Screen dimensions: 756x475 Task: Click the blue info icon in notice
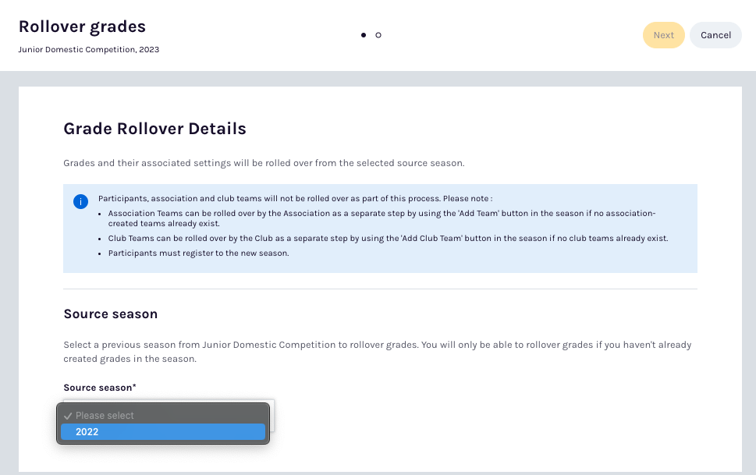point(80,202)
